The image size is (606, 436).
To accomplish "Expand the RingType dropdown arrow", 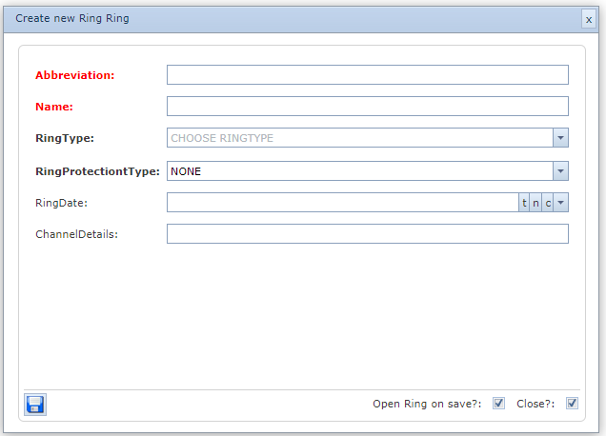I will click(561, 138).
